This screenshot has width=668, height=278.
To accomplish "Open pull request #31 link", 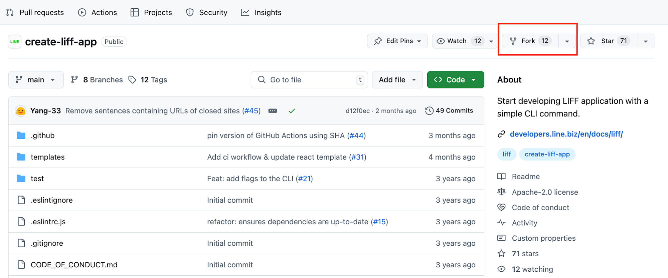I will point(357,157).
